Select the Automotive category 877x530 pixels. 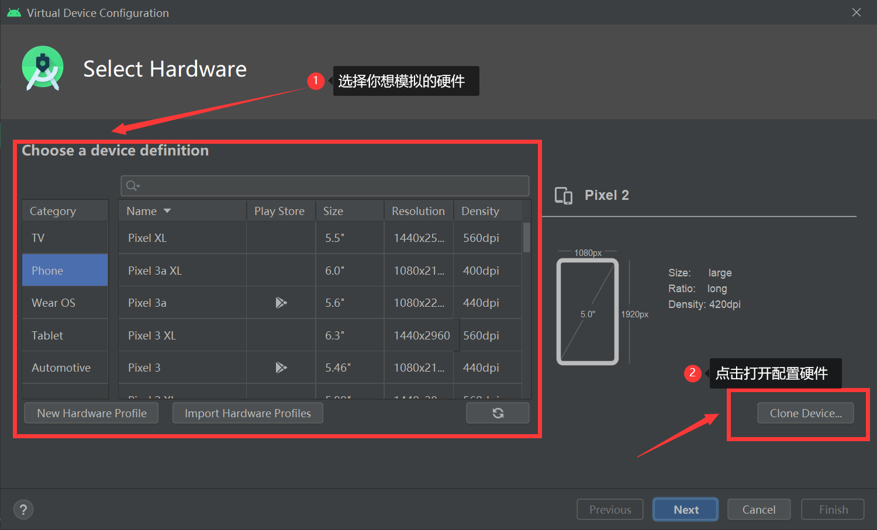65,368
